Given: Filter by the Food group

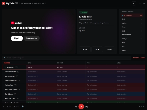Looking at the screenshot, I should [x=132, y=31].
